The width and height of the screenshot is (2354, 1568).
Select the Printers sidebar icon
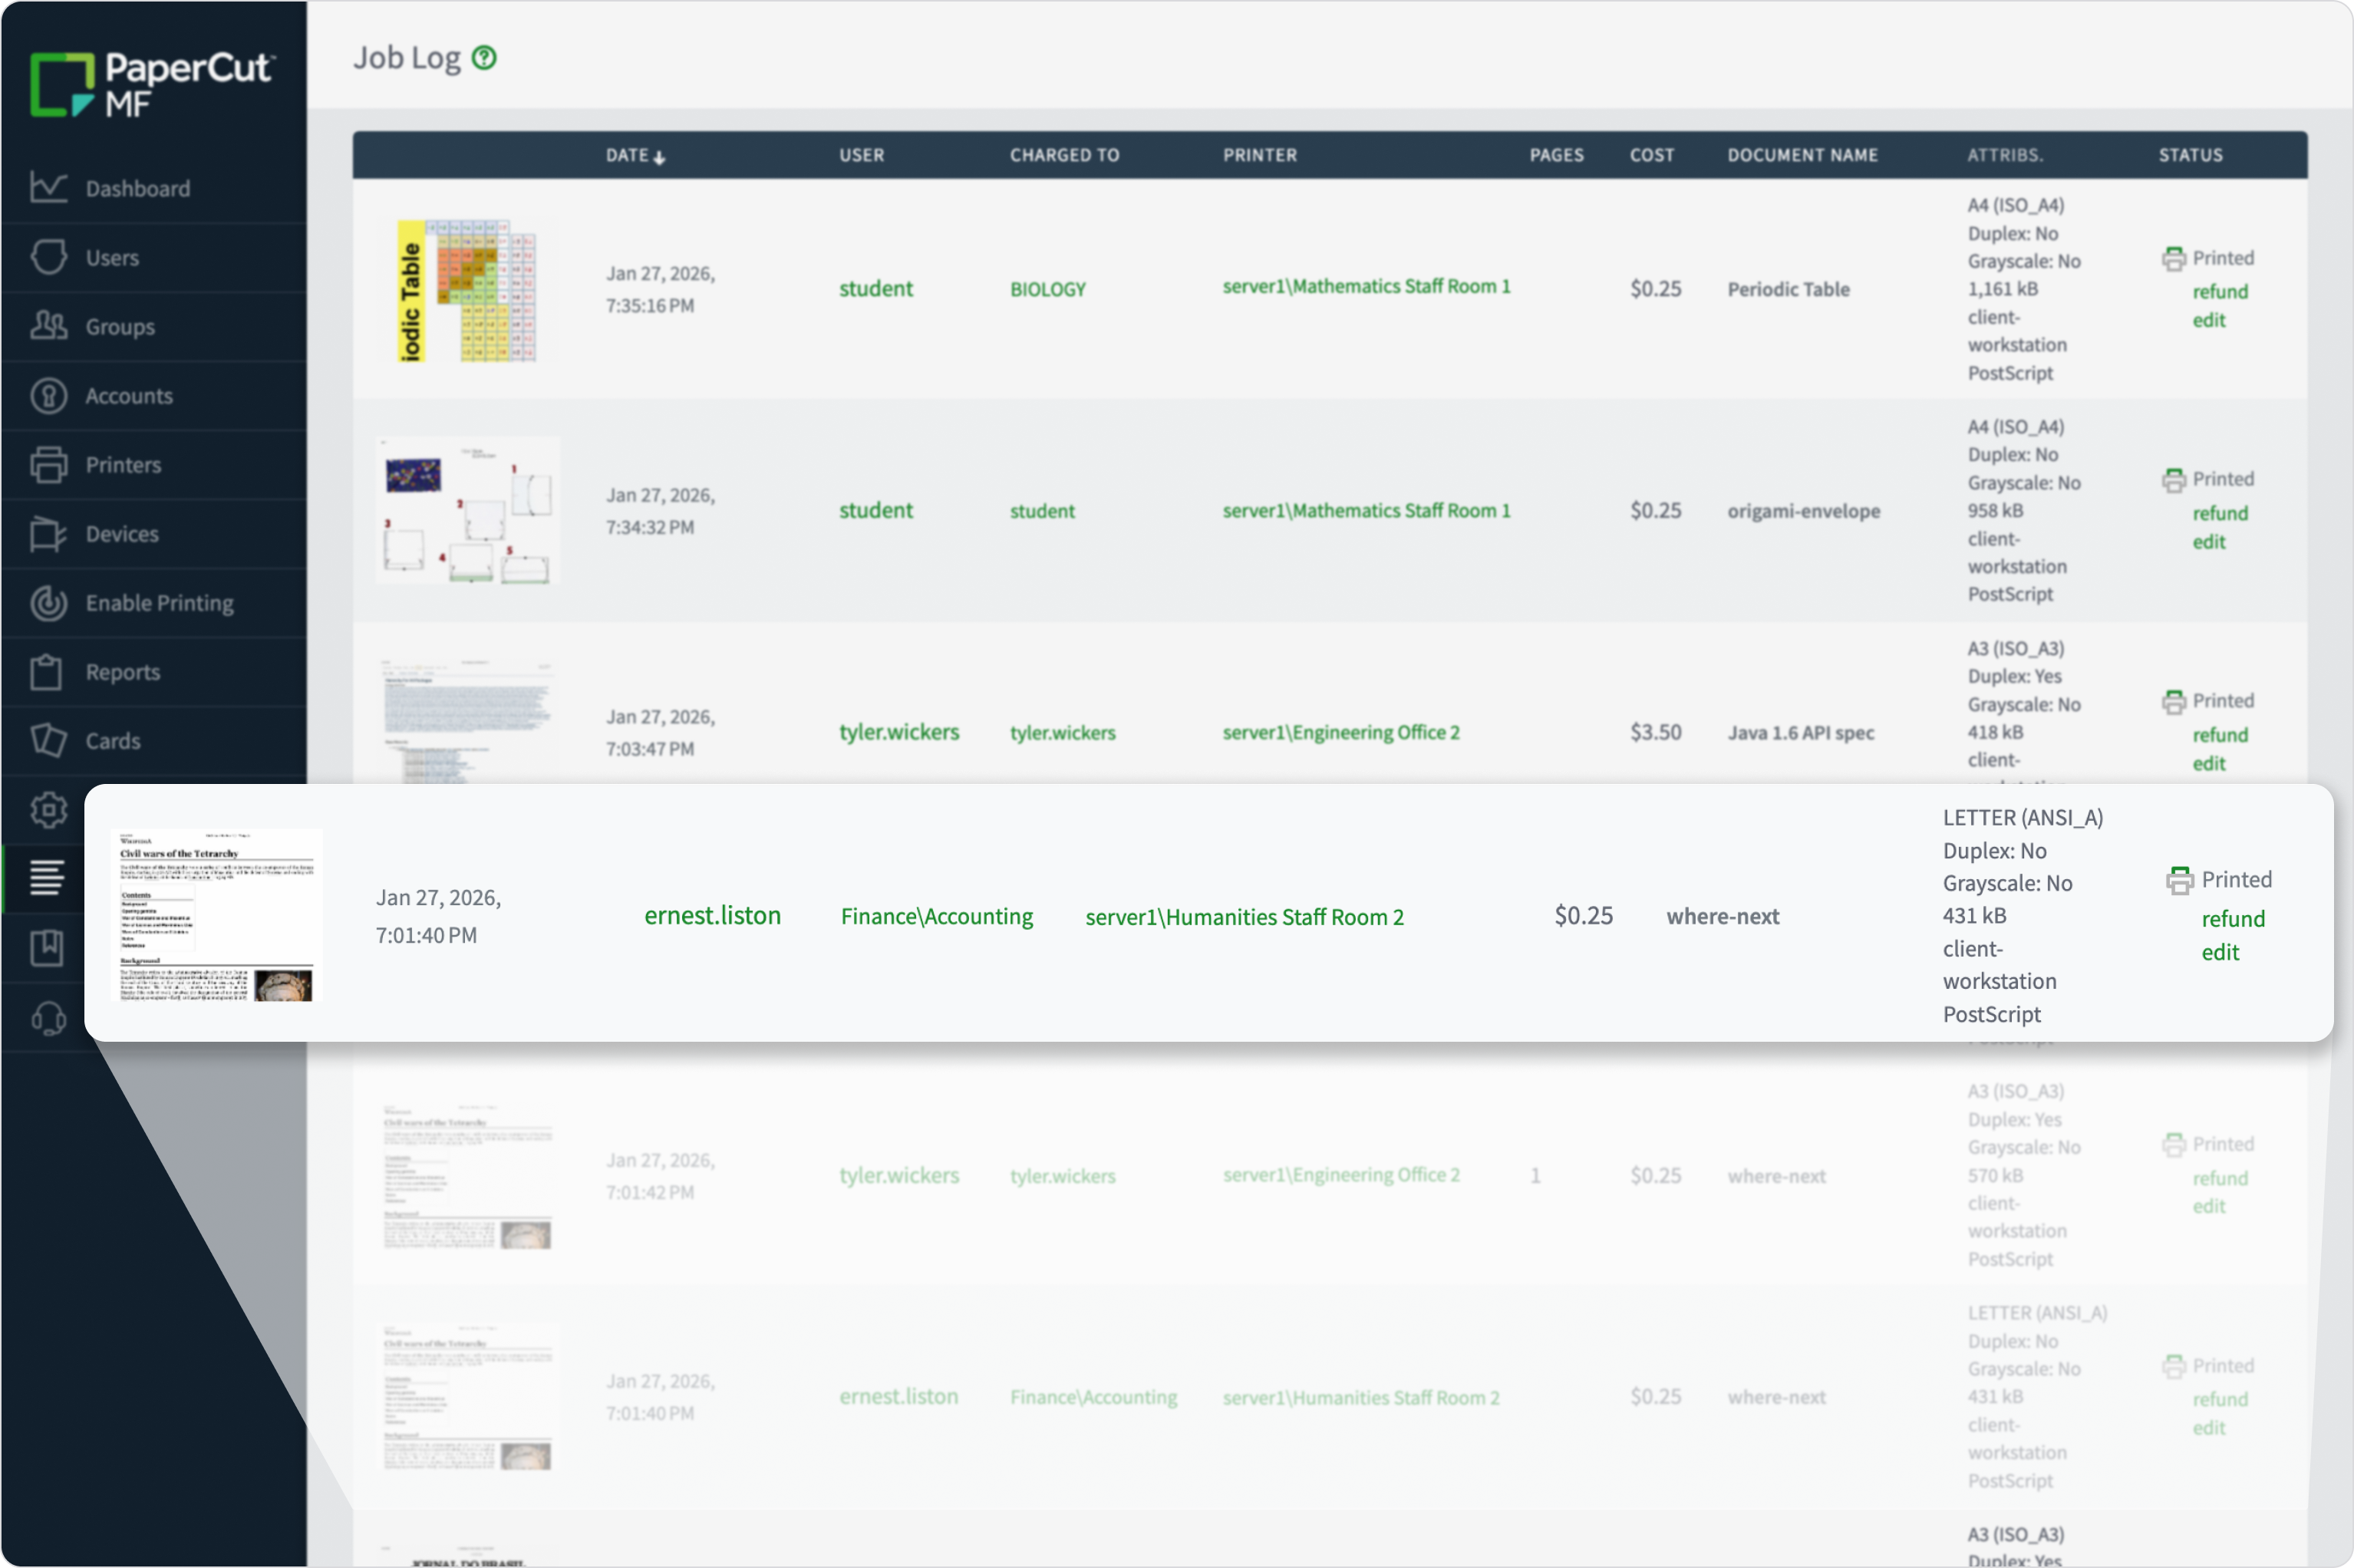(47, 464)
